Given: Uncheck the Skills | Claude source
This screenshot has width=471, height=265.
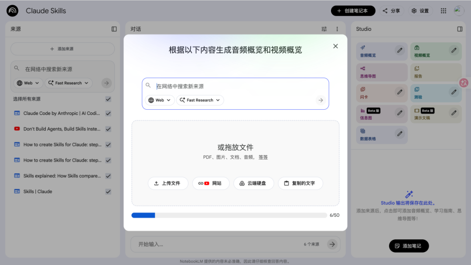Looking at the screenshot, I should click(x=108, y=191).
